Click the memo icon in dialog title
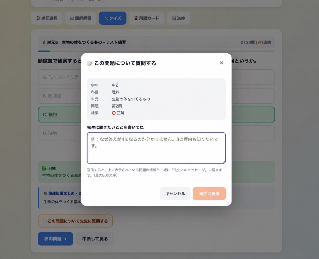 click(x=90, y=63)
